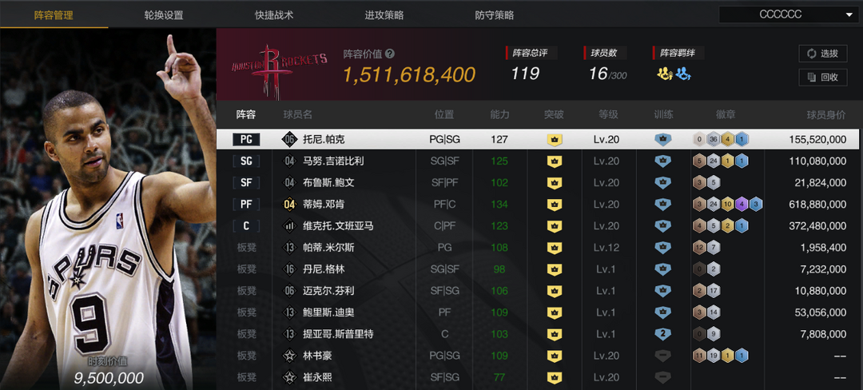
Task: Select the 维克托.文班亚马 player row
Action: pyautogui.click(x=539, y=226)
